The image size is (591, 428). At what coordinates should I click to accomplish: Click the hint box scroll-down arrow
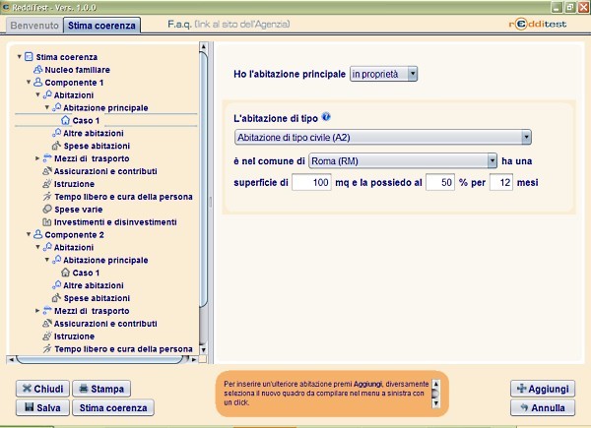(435, 403)
